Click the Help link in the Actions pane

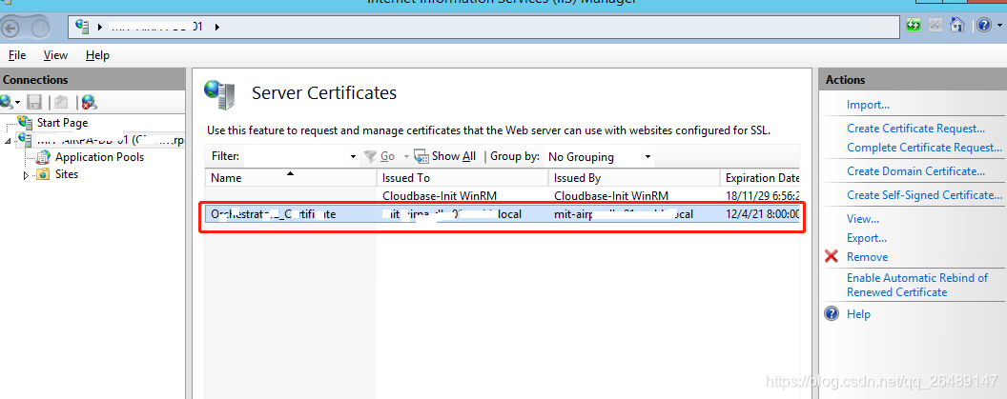click(x=858, y=313)
